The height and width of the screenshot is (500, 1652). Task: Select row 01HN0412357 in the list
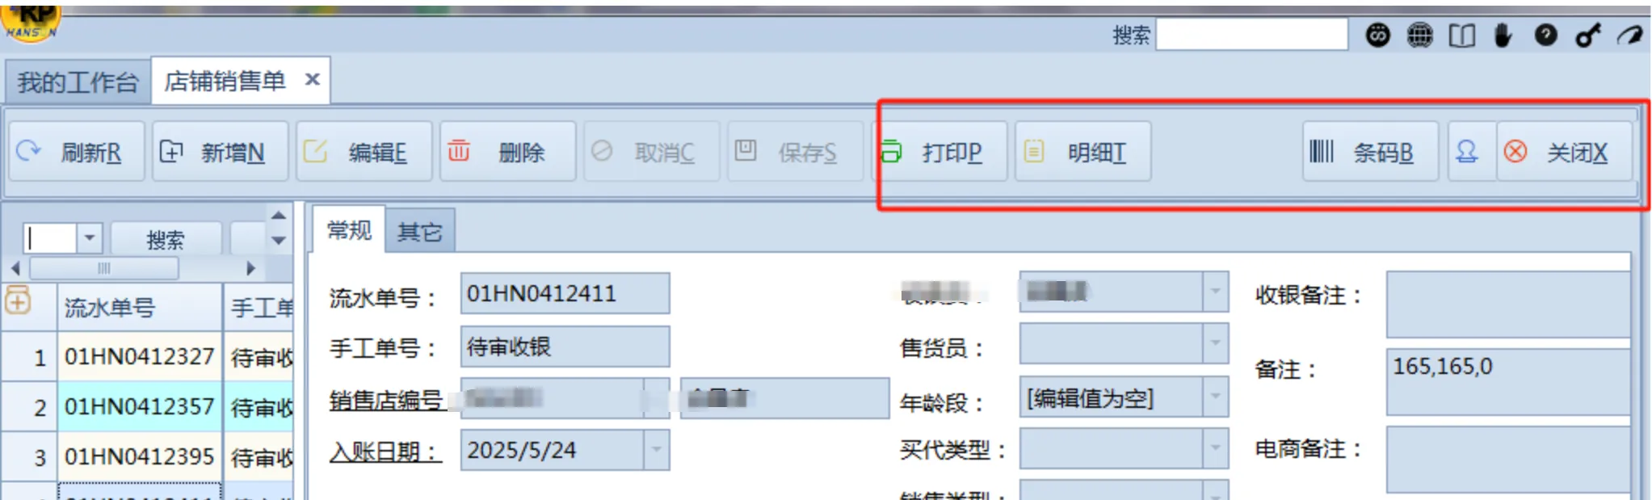[x=139, y=406]
